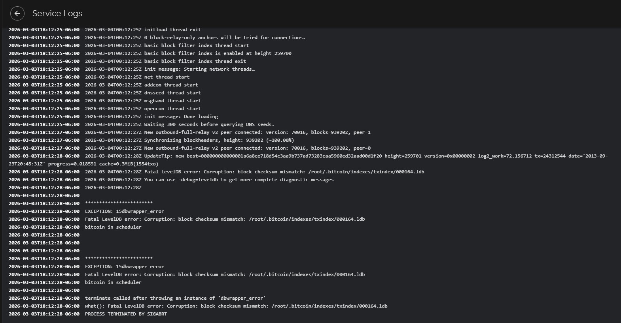Click "Starting network threads" init message
The width and height of the screenshot is (621, 323).
[x=199, y=69]
